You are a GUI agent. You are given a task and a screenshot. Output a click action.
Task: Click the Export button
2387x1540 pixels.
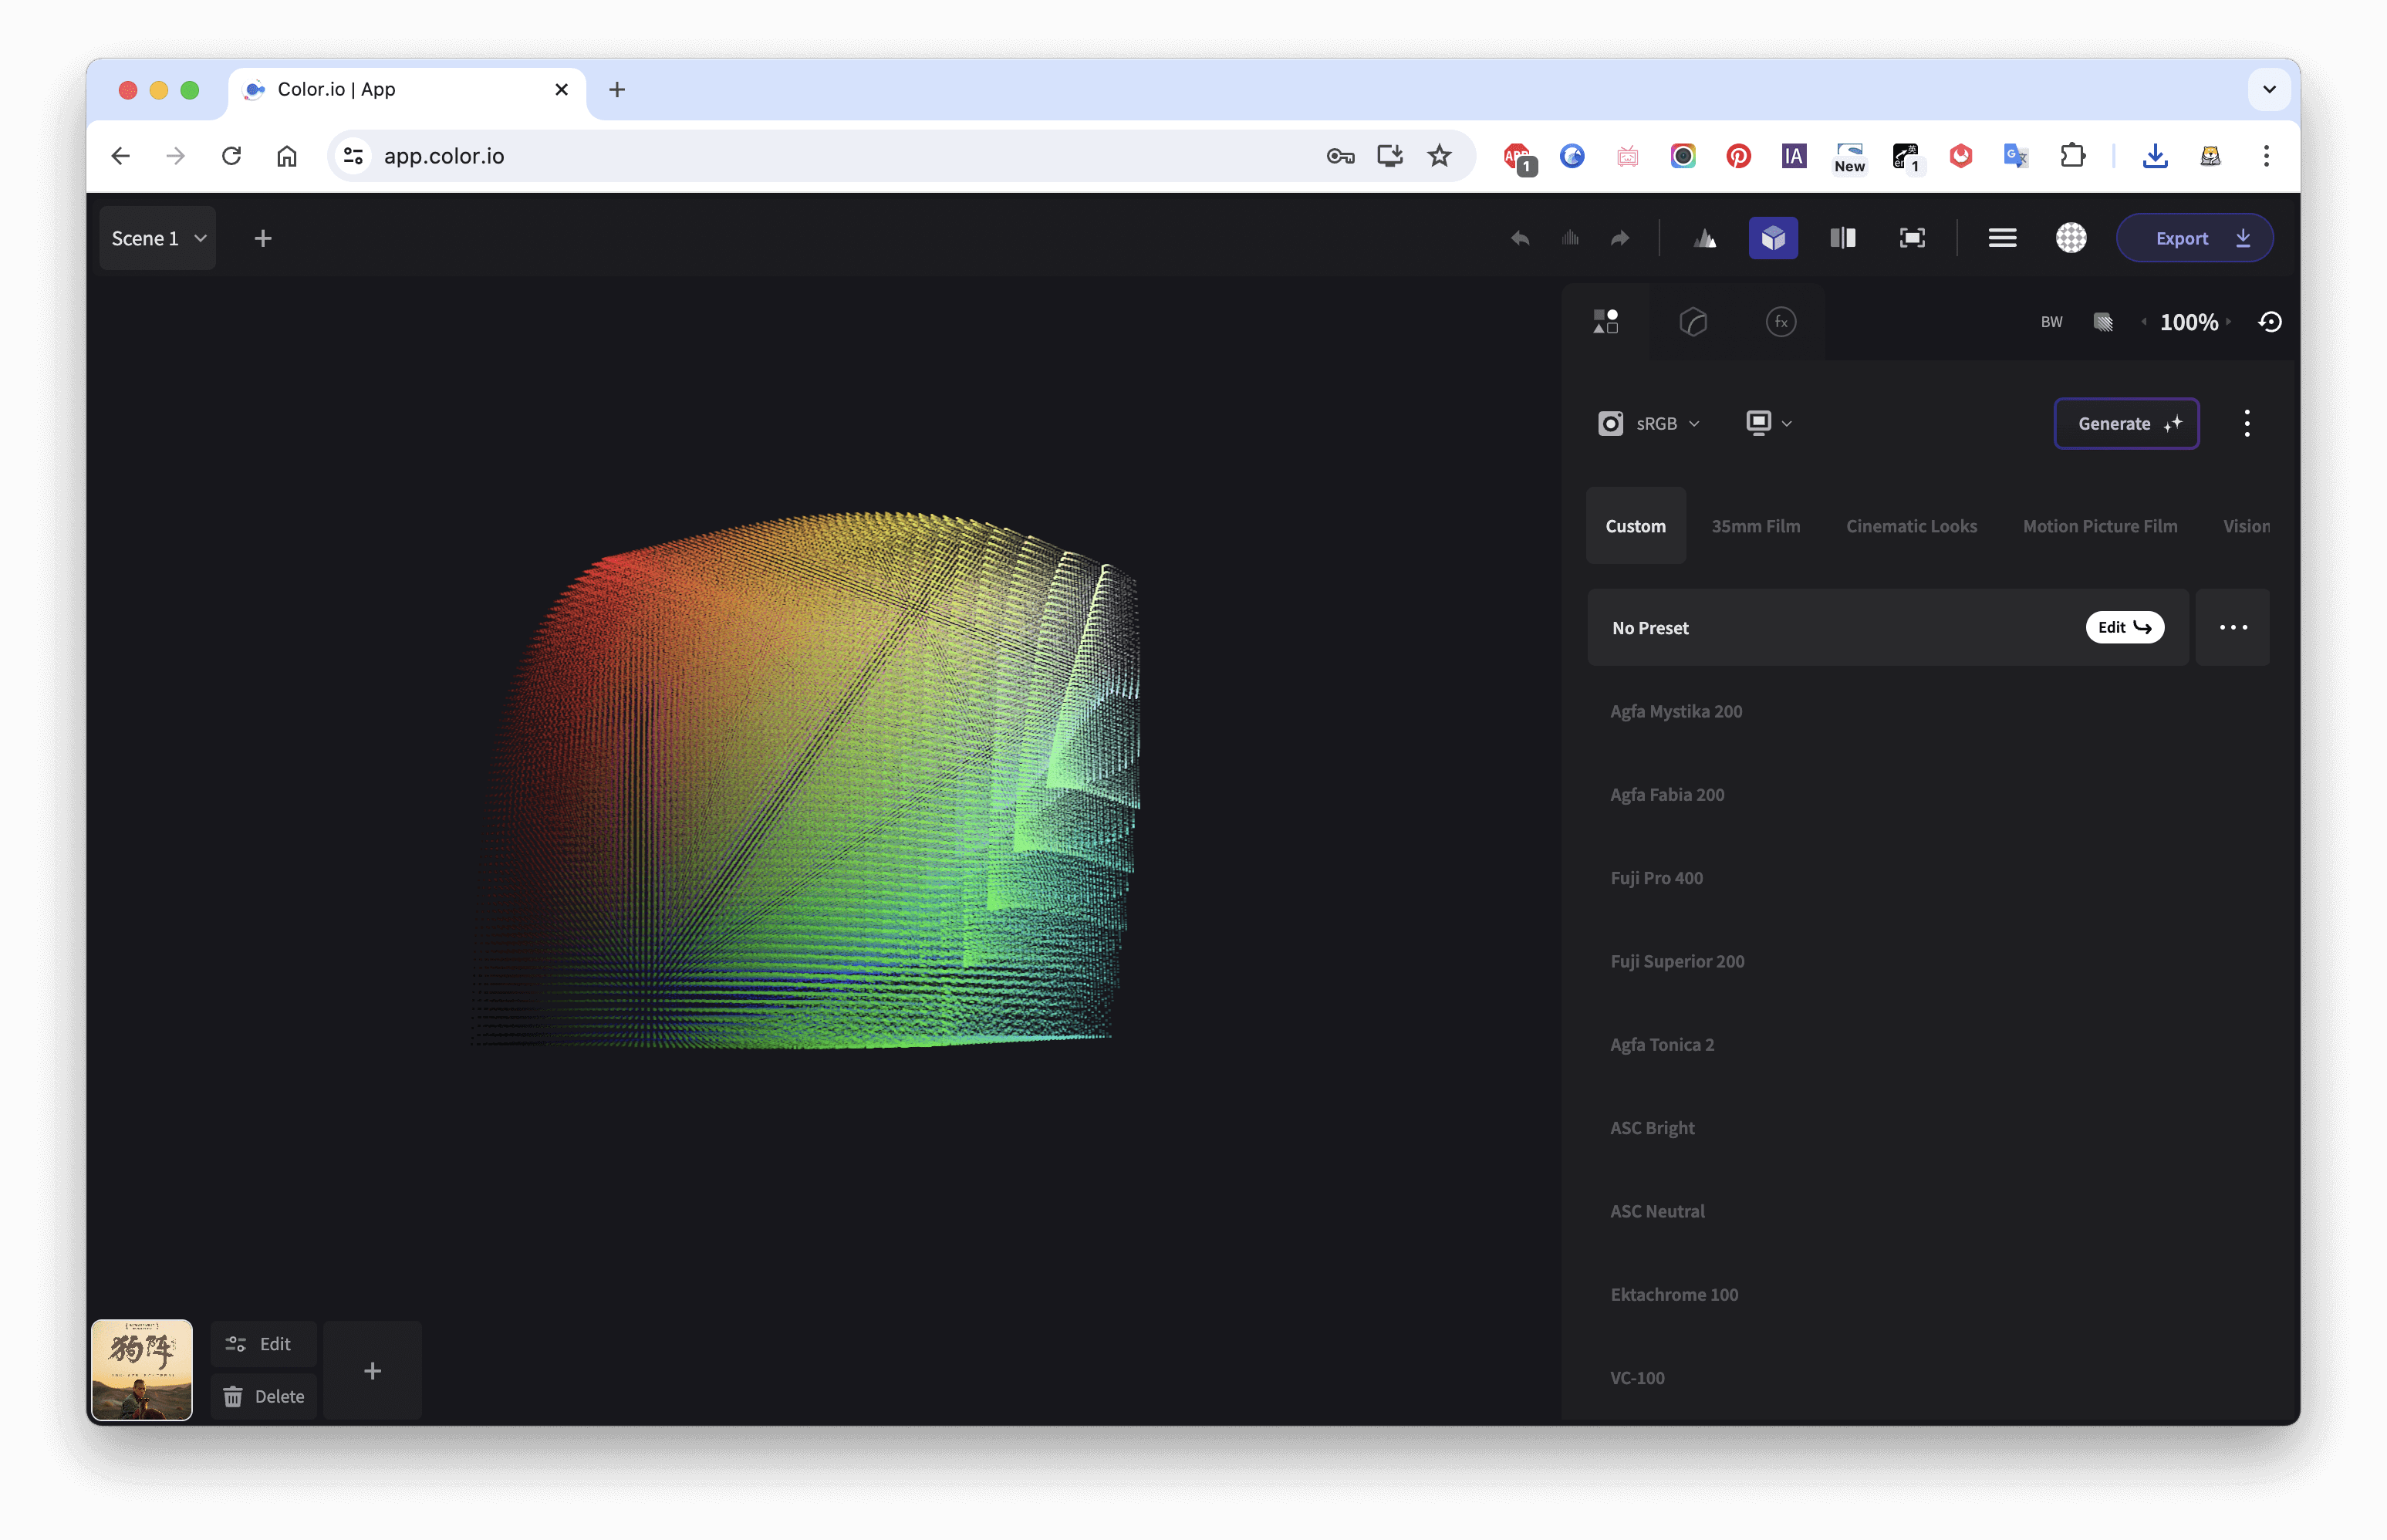pos(2195,238)
